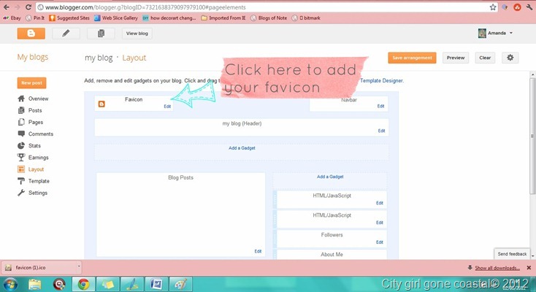Open the gear settings menu
The image size is (536, 292).
pos(510,58)
